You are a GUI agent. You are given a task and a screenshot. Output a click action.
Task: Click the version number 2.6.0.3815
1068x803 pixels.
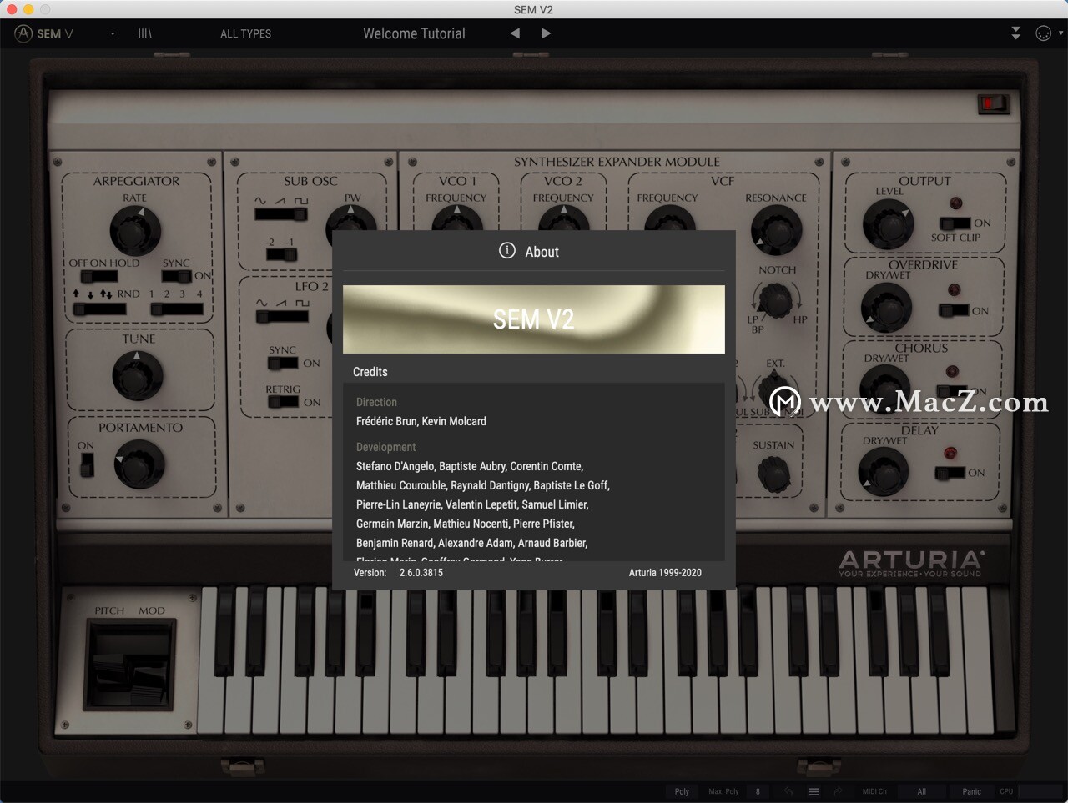(x=421, y=573)
